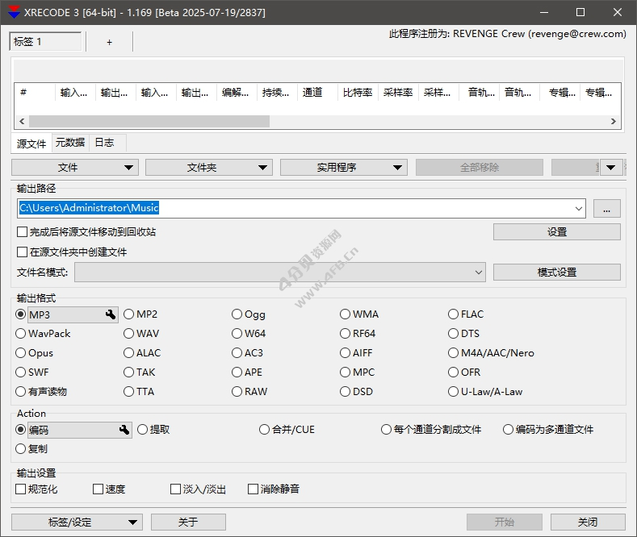Image resolution: width=637 pixels, height=537 pixels.
Task: Switch to the 元数据 tab
Action: 69,143
